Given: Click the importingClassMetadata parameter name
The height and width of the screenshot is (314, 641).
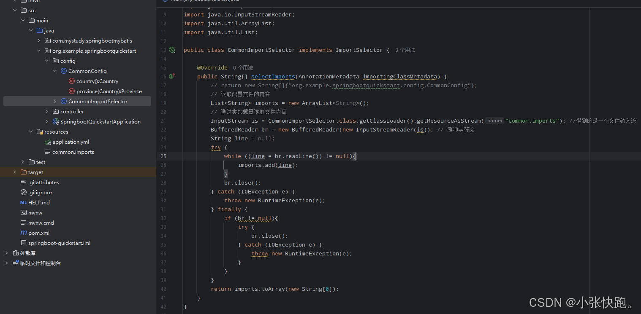Looking at the screenshot, I should (x=400, y=77).
